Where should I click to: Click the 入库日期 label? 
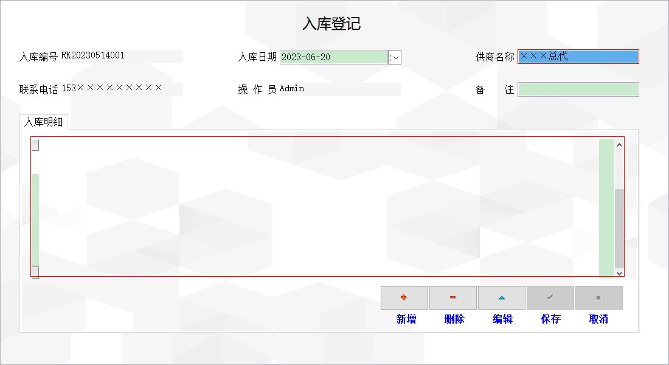tap(257, 57)
